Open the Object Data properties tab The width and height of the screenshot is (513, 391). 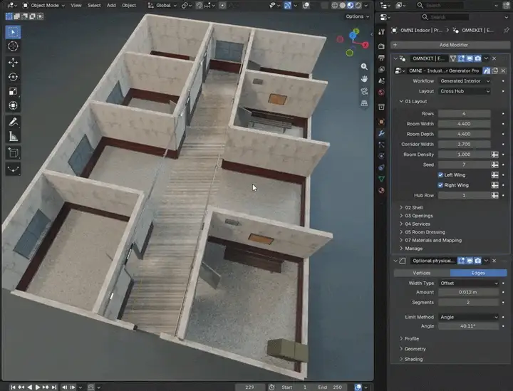(x=381, y=179)
